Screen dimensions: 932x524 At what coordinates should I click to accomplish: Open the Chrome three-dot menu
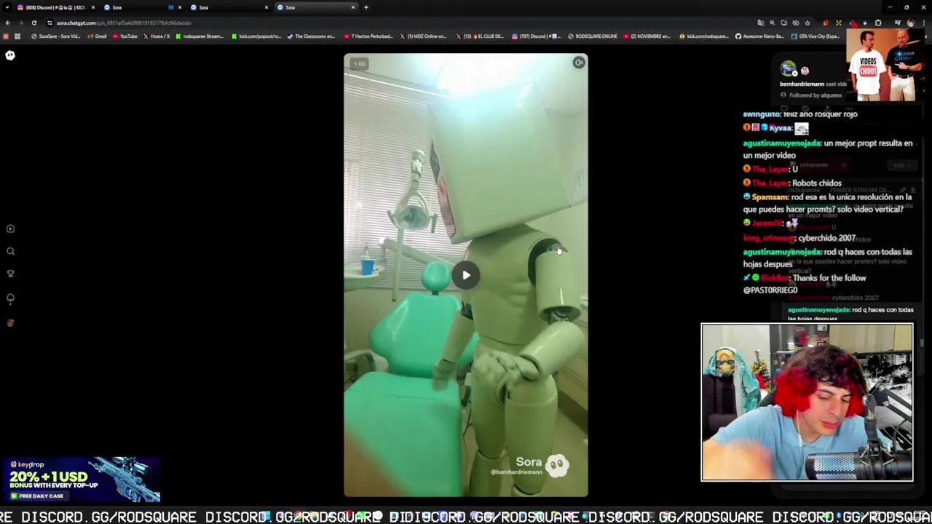[x=923, y=23]
